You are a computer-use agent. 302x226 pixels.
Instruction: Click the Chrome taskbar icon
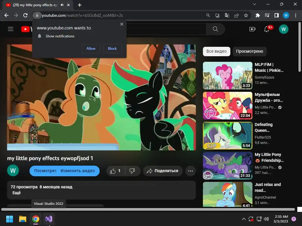(x=36, y=219)
